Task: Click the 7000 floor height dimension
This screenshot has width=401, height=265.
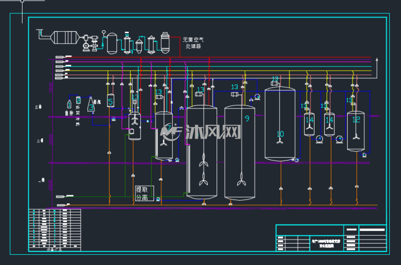Action: click(x=51, y=87)
